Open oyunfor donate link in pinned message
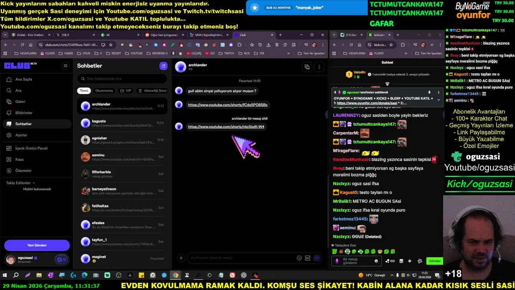This screenshot has height=290, width=515. [x=367, y=103]
